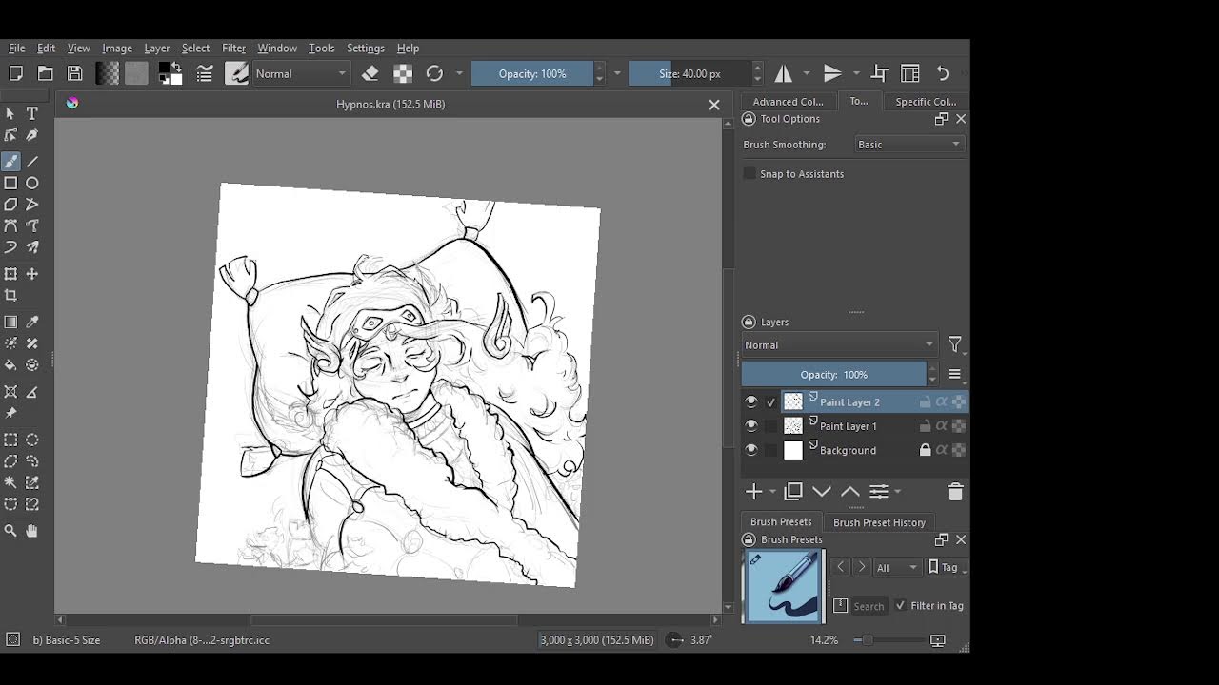The height and width of the screenshot is (685, 1219).
Task: Hide the Background layer eye
Action: [751, 450]
